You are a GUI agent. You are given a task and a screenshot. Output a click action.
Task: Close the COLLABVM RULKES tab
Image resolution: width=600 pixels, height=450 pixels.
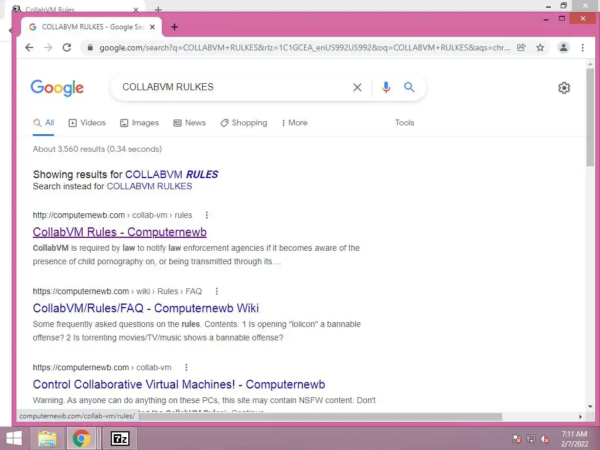[152, 27]
